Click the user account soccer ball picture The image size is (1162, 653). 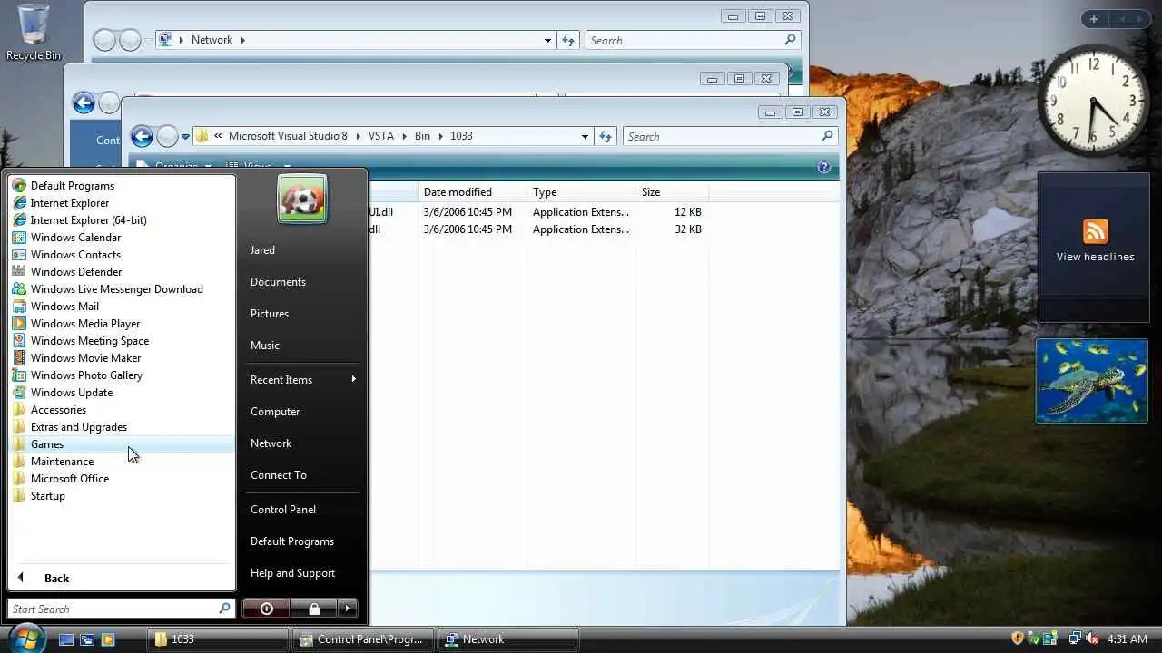point(302,199)
